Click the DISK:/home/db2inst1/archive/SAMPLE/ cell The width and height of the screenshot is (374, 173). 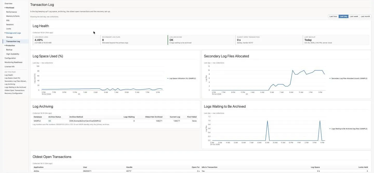click(85, 121)
